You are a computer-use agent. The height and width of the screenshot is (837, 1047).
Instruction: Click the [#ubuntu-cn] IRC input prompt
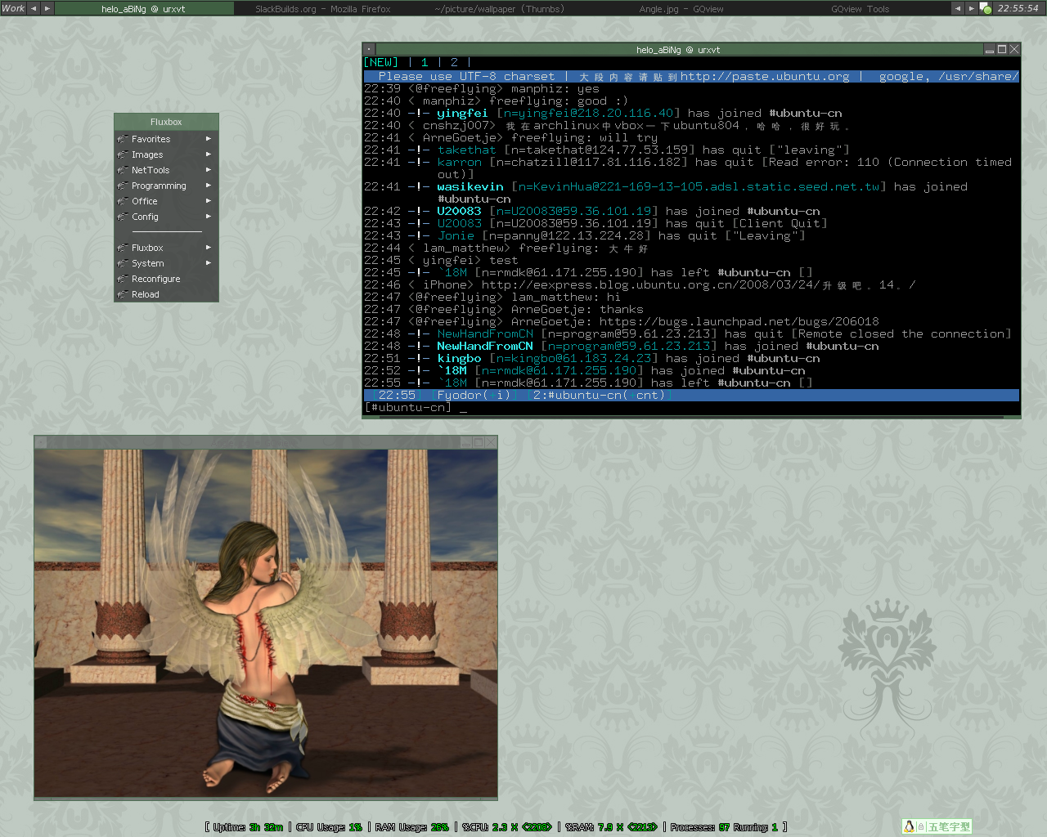(408, 407)
